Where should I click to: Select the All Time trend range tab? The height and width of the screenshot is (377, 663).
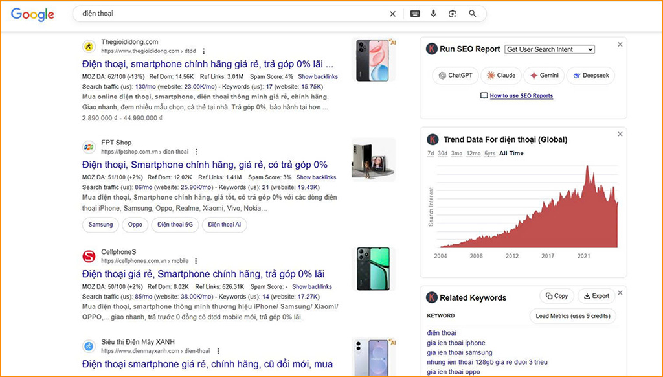pyautogui.click(x=511, y=153)
